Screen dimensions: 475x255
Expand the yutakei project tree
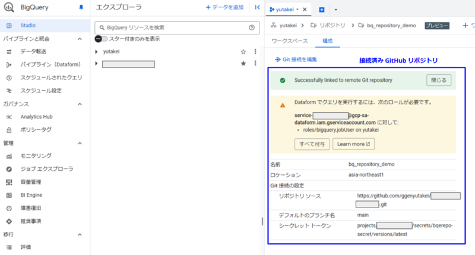click(96, 52)
